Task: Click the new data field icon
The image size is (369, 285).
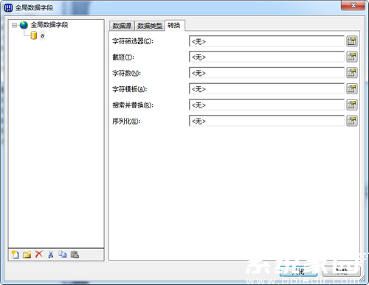Action: (x=15, y=255)
